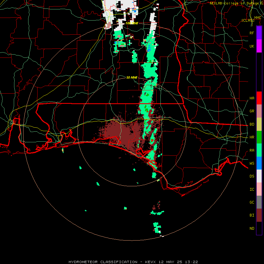Click the [CLAS] units label

248,20
